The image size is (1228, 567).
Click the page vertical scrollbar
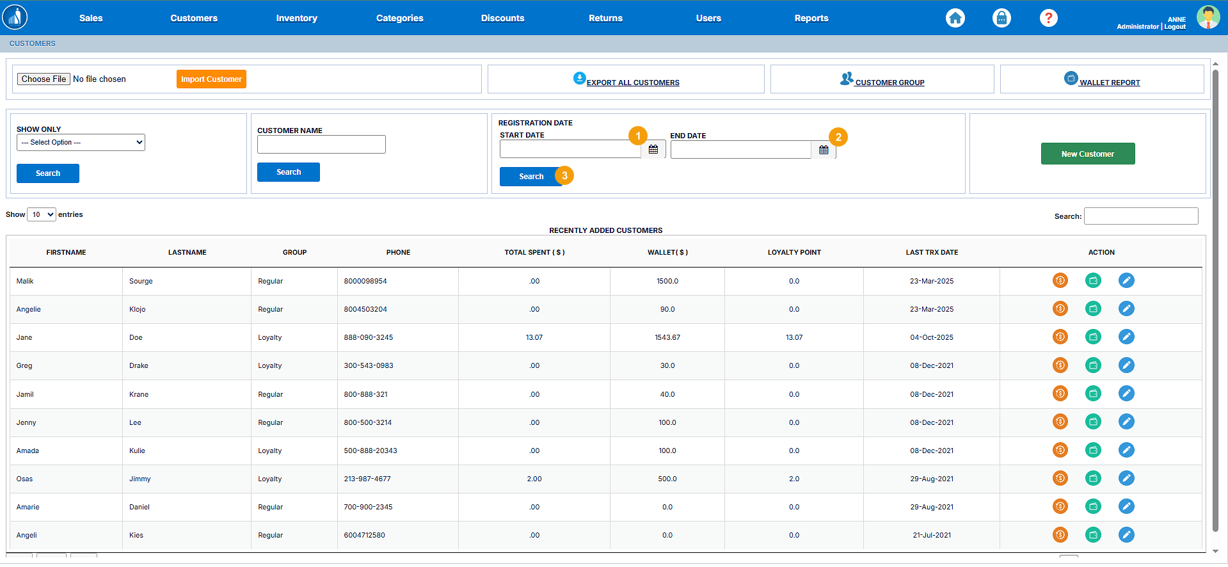tap(1215, 299)
